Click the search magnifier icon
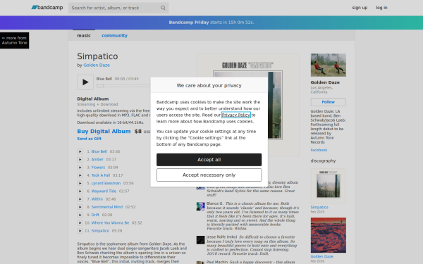The width and height of the screenshot is (423, 264). [163, 8]
